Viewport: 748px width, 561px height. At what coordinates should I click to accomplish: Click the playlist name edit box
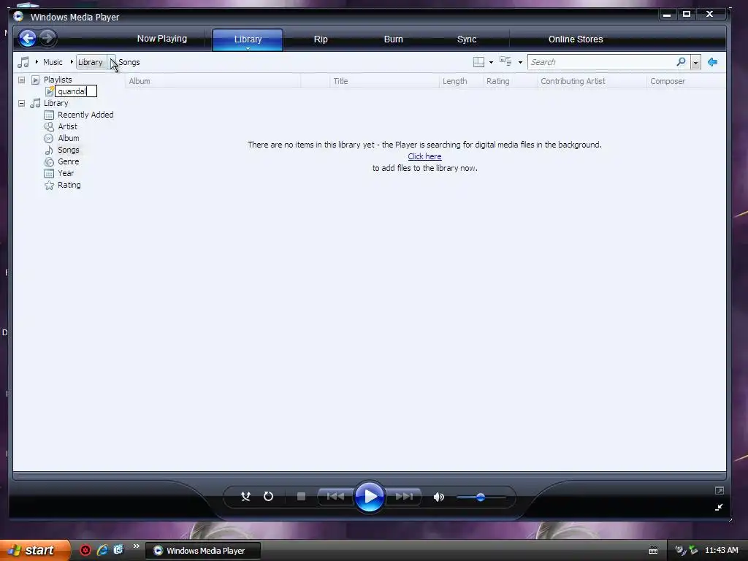76,91
